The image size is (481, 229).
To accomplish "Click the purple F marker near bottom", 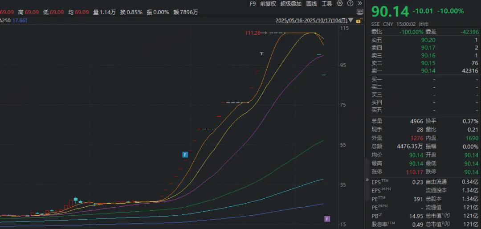I will click(x=327, y=219).
